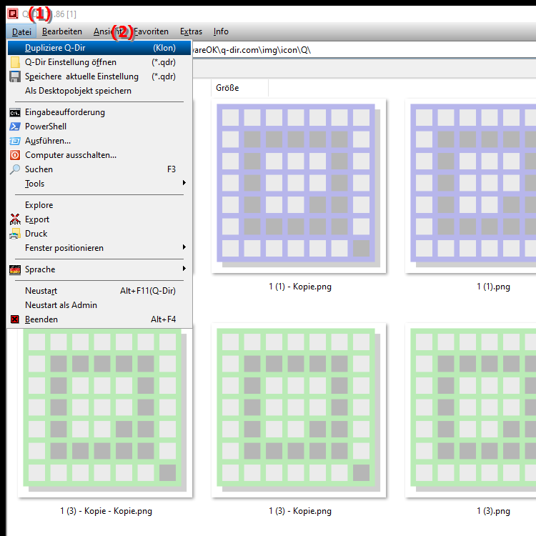The width and height of the screenshot is (536, 536).
Task: Select thumbnail 1 (3) - Kopie.png
Action: [299, 410]
